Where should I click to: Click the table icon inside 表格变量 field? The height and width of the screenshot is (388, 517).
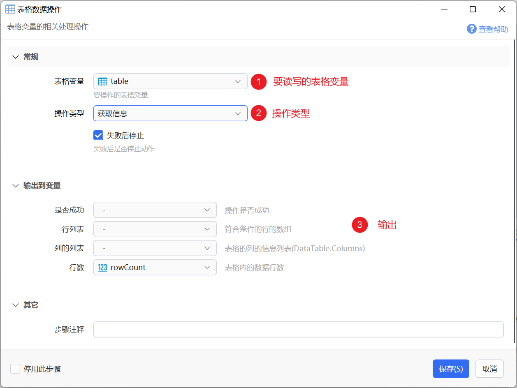[x=102, y=81]
